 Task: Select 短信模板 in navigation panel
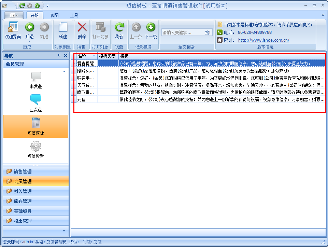coord(36,126)
